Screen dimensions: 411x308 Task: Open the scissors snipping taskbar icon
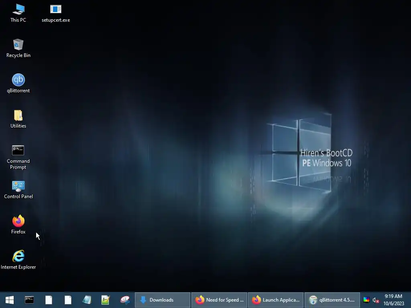click(x=125, y=300)
